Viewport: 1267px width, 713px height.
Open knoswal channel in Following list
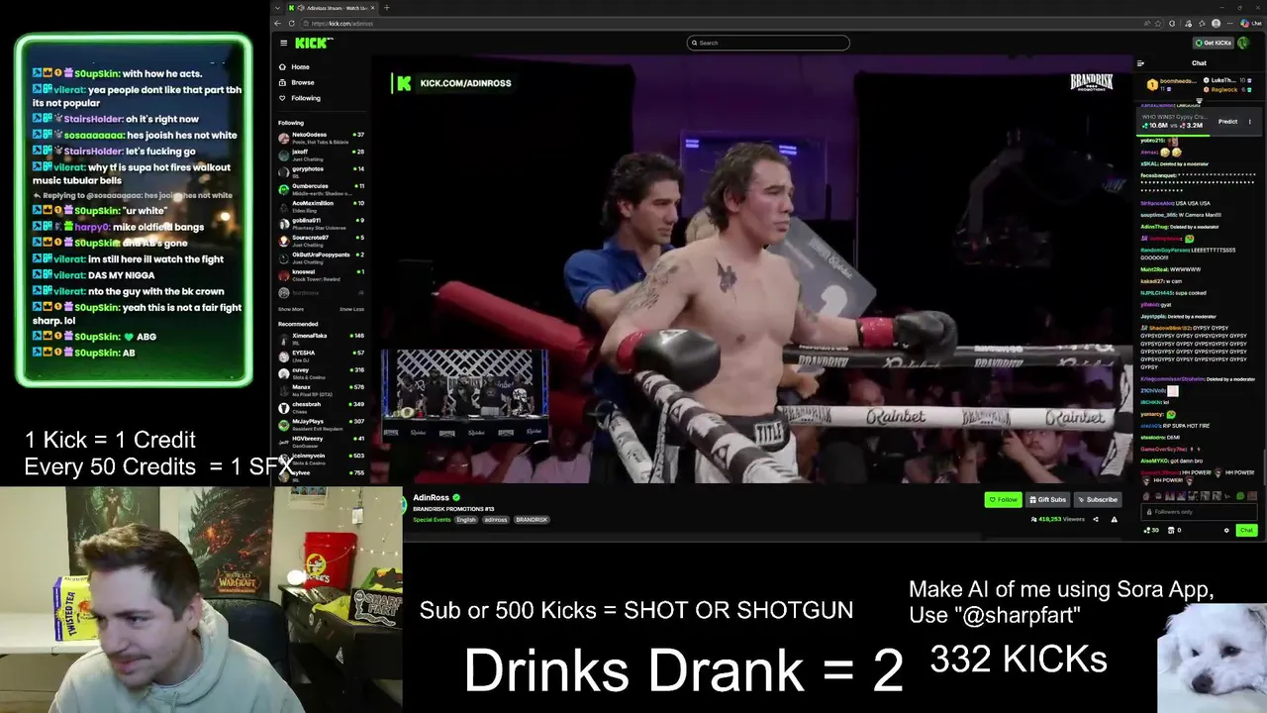(x=321, y=273)
